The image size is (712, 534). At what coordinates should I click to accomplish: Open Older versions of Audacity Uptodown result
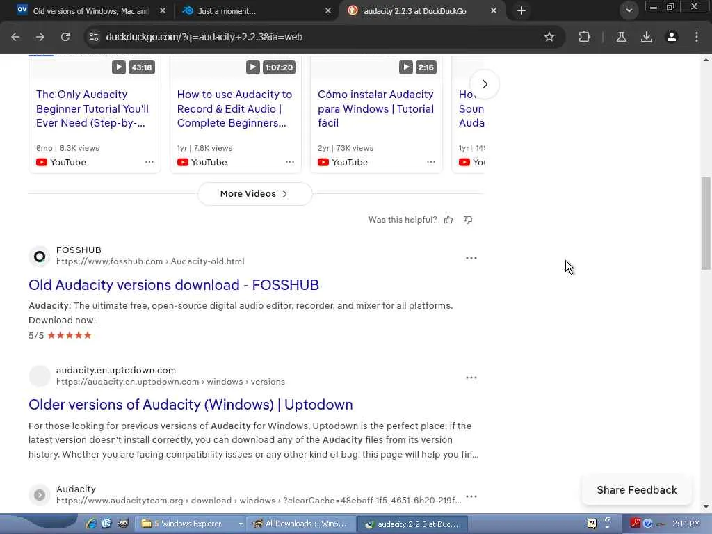click(191, 405)
